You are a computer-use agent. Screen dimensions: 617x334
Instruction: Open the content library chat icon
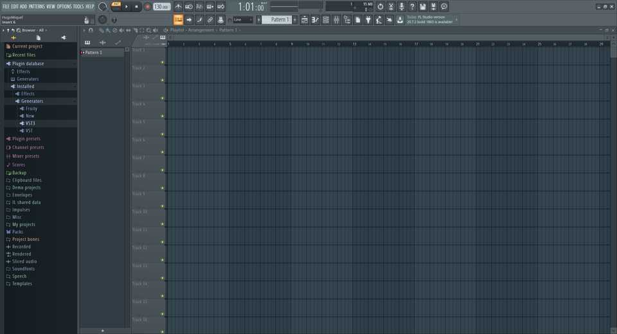pos(444,6)
